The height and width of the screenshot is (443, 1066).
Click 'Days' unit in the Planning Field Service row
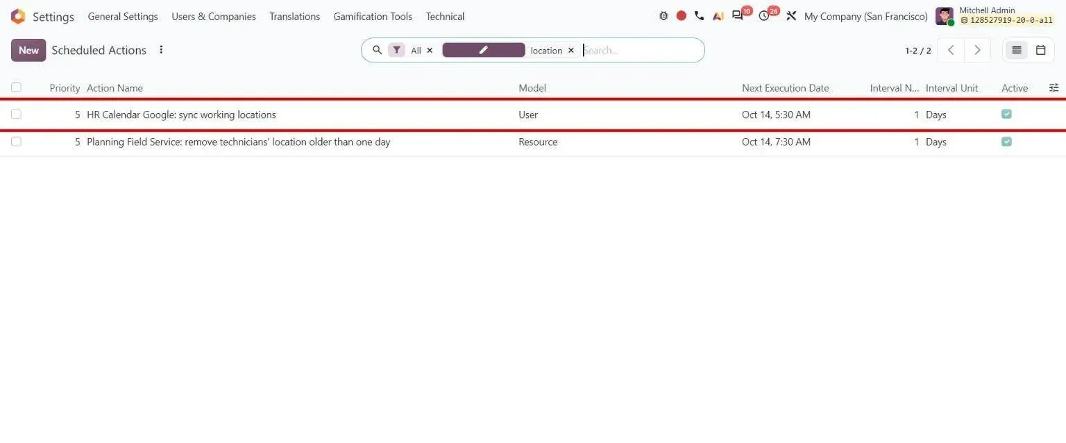point(936,141)
